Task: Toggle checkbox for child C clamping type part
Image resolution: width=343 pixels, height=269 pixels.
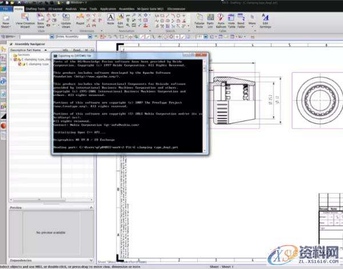Action: 20,64
